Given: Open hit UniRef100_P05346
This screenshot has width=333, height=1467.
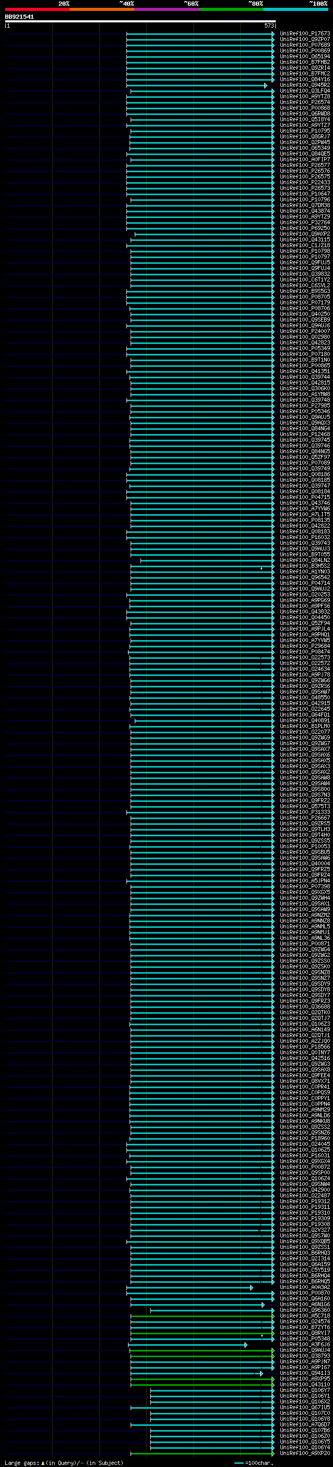Looking at the screenshot, I should point(305,411).
